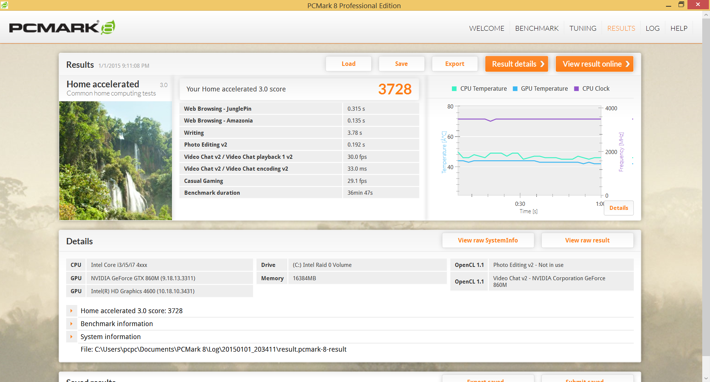Restore the window size
Screen dimensions: 710x382
[681, 4]
